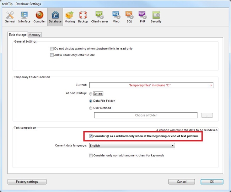Viewport: 231px width, 192px height.
Task: Select the Security settings icon
Action: tap(156, 17)
